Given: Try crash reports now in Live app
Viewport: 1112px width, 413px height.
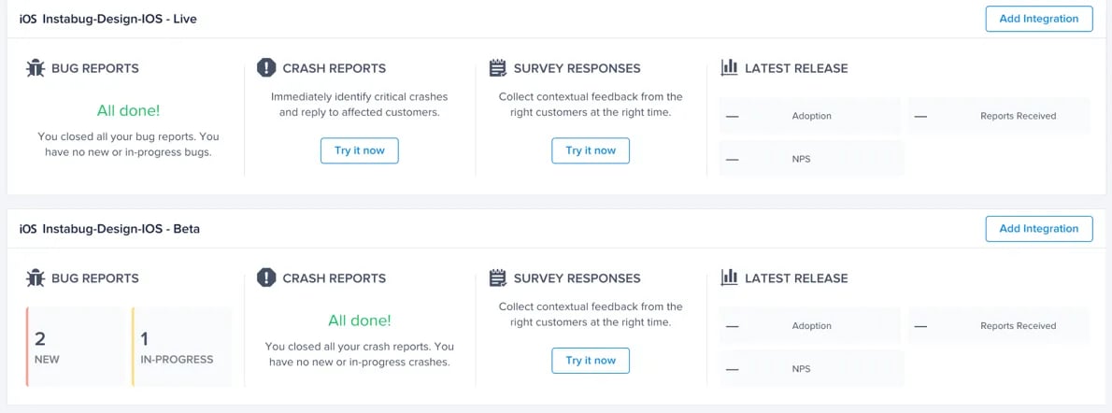Looking at the screenshot, I should [x=359, y=150].
